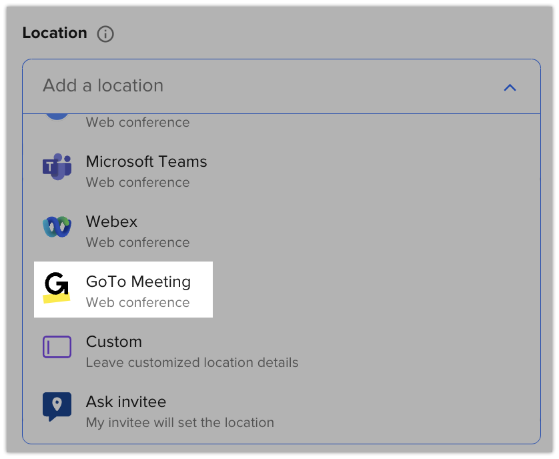Click the Web conference text under Microsoft Teams
Viewport: 559px width, 459px height.
[138, 183]
